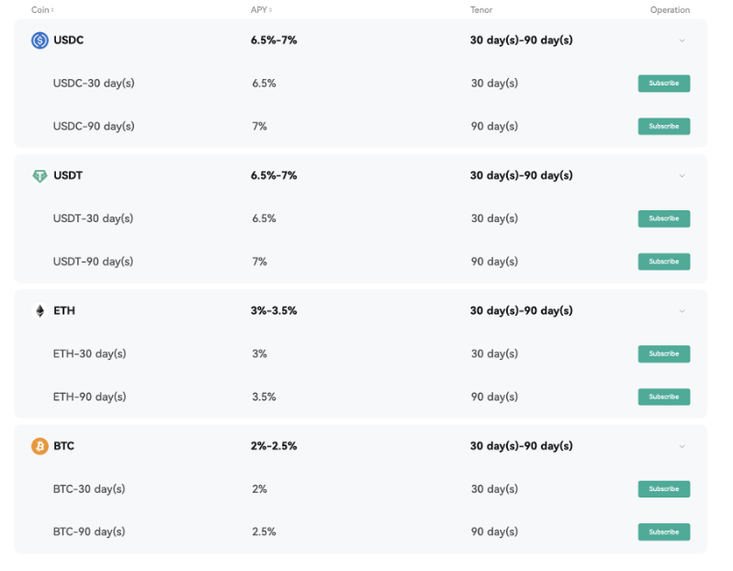
Task: Subscribe to ETH-90 day(s) product
Action: click(663, 397)
